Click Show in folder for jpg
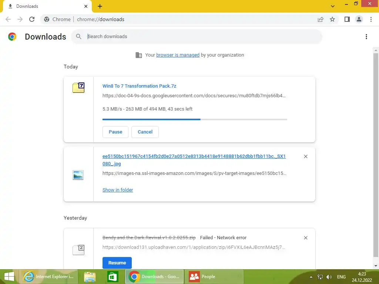Screen dimensions: 379x284 [x=118, y=190]
